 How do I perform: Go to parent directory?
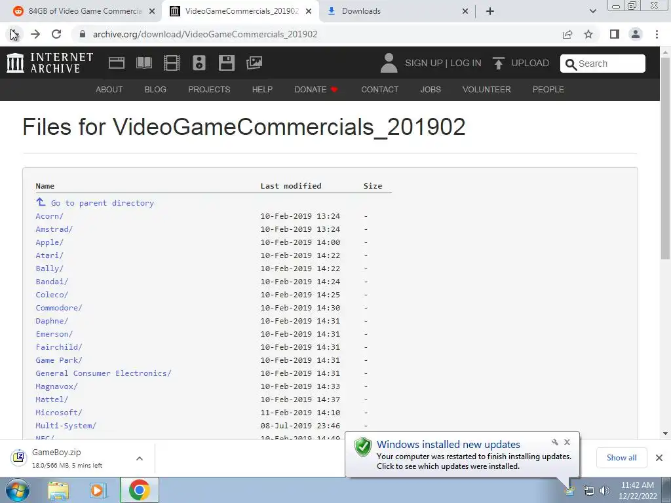pos(102,203)
